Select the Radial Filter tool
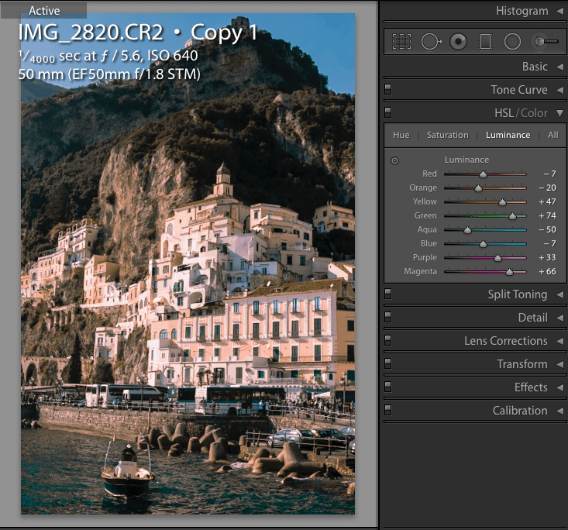This screenshot has width=568, height=530. (512, 42)
